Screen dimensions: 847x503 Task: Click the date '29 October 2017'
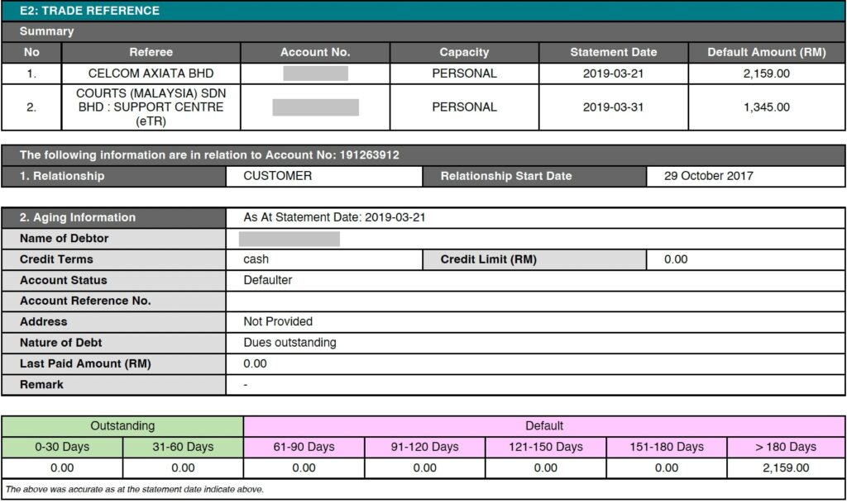click(709, 176)
